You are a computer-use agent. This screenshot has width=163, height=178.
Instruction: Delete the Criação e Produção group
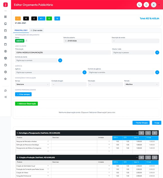(x=155, y=157)
